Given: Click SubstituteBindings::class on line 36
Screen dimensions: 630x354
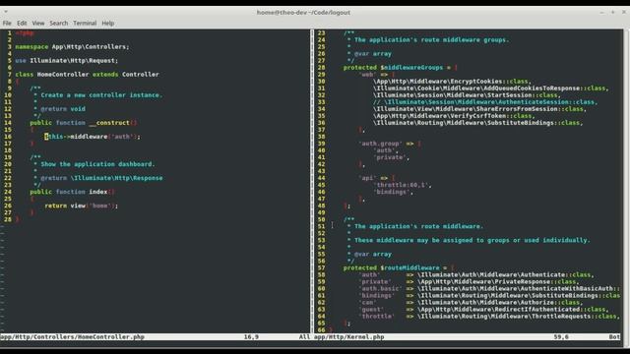Looking at the screenshot, I should coord(478,123).
